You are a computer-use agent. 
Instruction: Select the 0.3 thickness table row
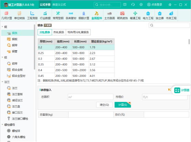point(76,59)
